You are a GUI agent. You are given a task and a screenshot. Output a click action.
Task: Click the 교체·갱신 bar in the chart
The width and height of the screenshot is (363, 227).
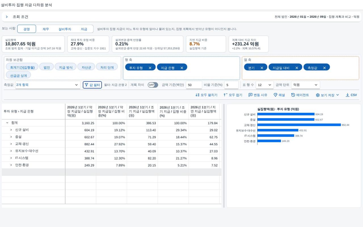[x=299, y=125]
